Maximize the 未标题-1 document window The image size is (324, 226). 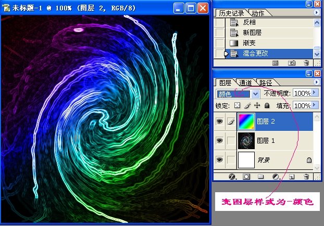(x=191, y=8)
